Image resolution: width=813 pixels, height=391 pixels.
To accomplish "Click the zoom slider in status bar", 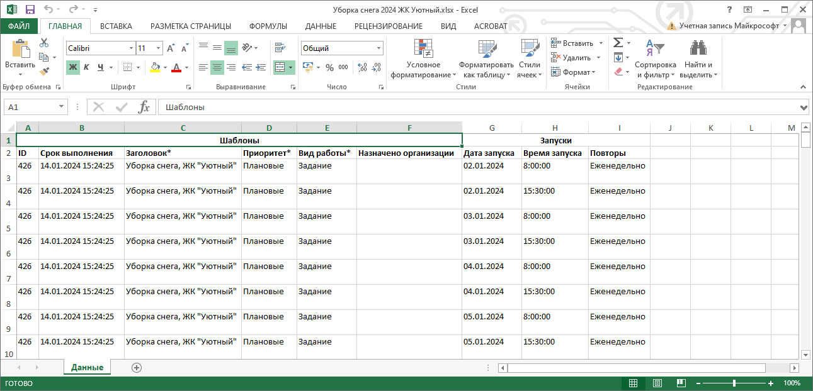I will (x=734, y=383).
